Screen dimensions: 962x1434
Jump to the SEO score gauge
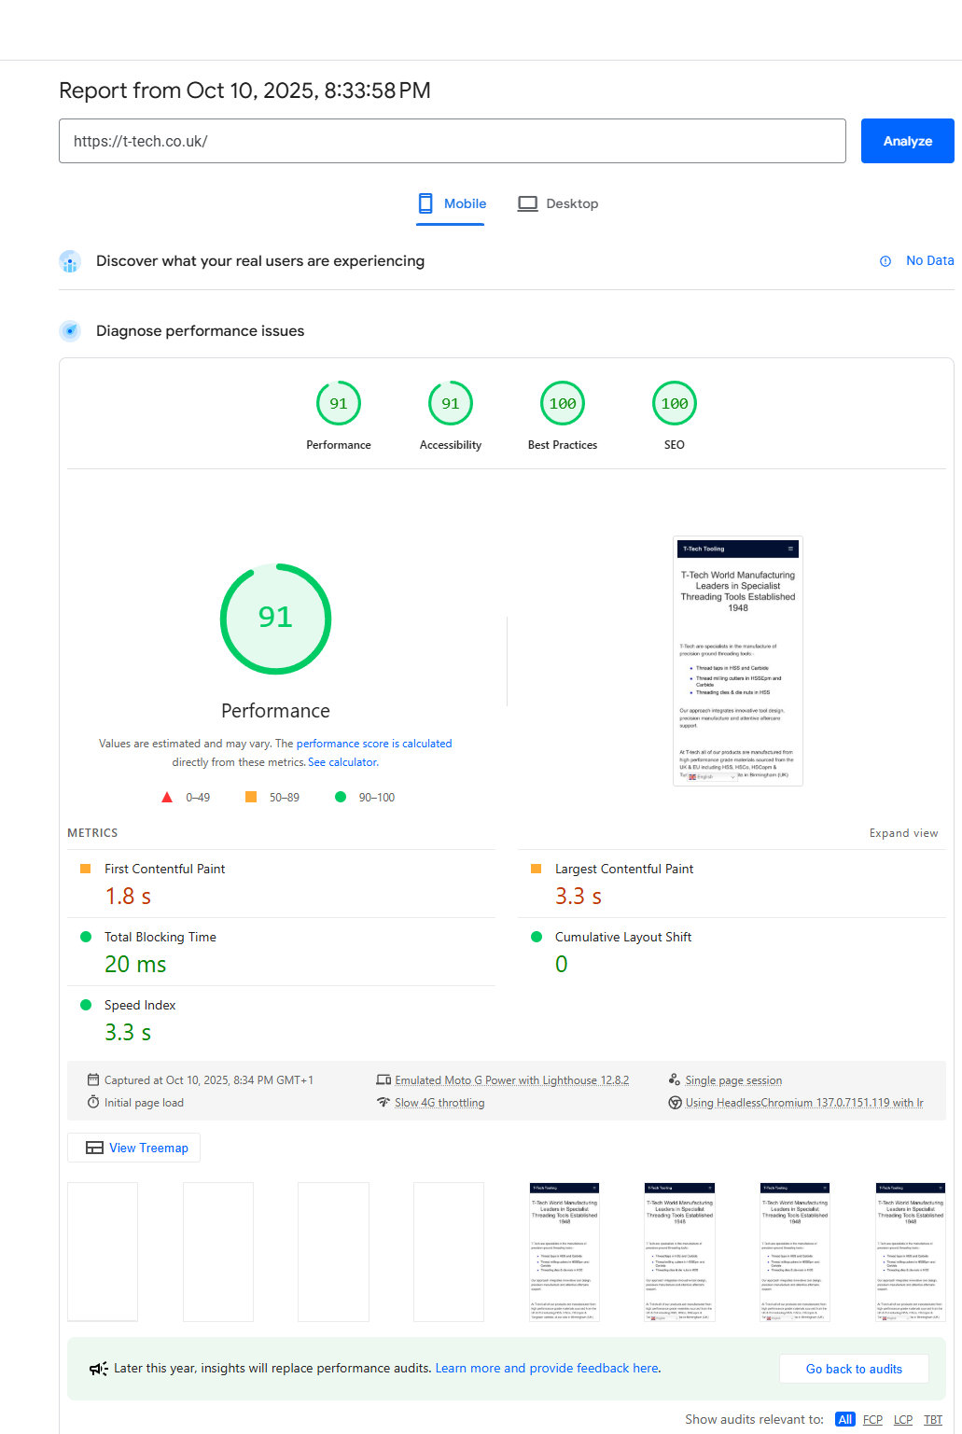(675, 404)
